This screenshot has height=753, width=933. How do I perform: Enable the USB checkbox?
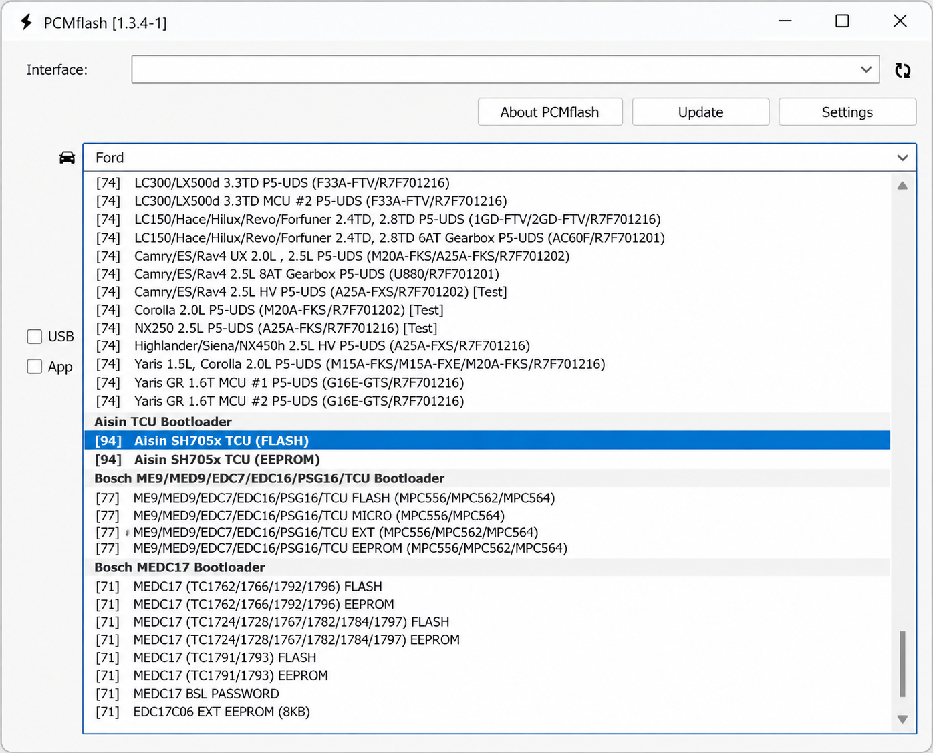(x=35, y=337)
